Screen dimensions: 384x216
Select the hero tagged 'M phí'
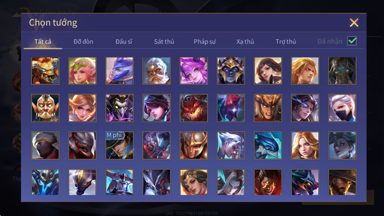tap(120, 145)
